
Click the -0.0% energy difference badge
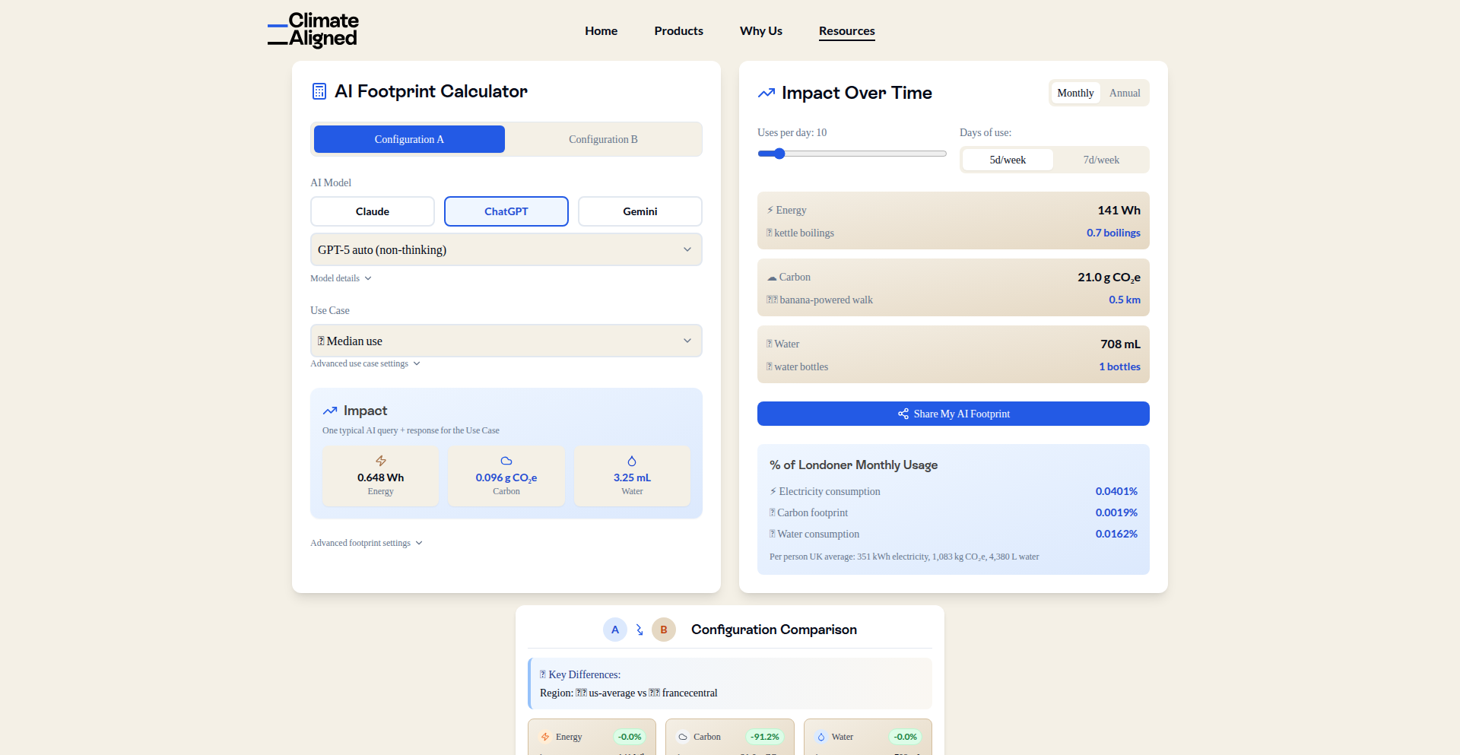click(x=630, y=737)
